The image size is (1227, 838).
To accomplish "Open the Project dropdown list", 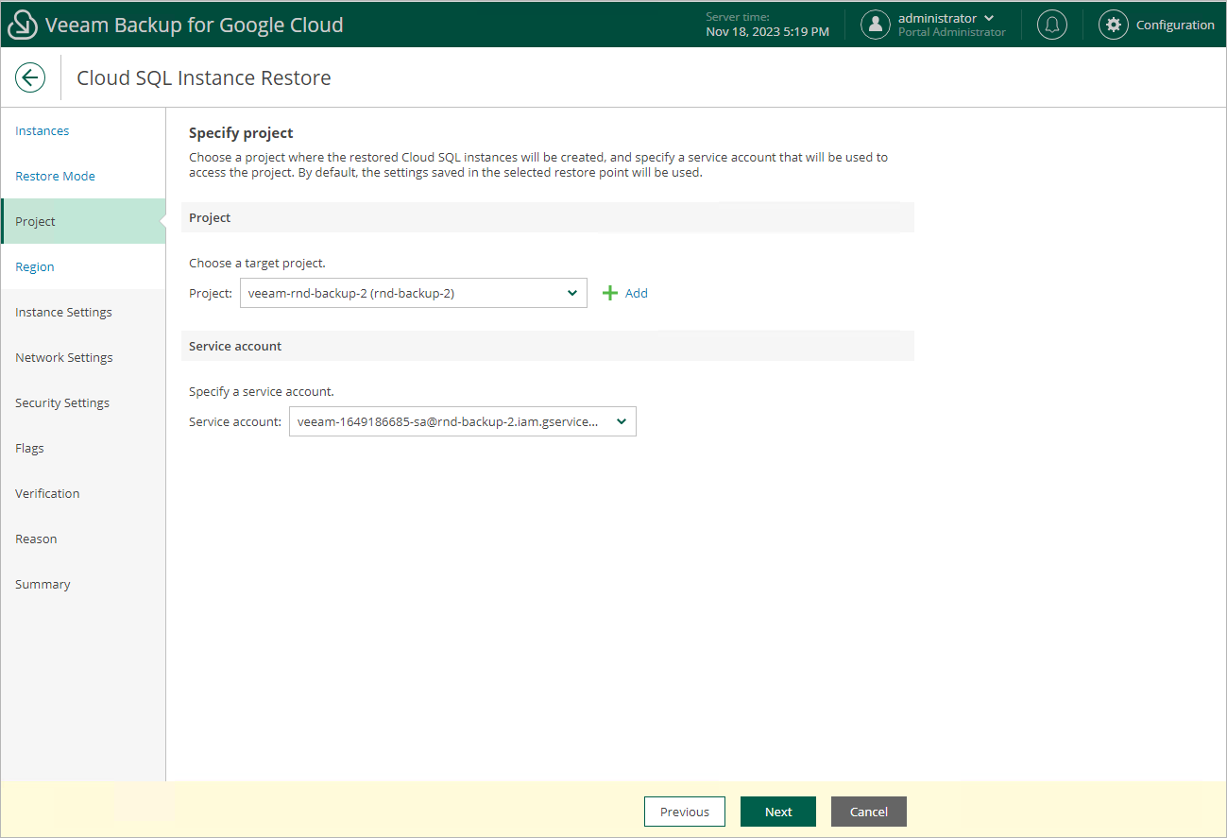I will pos(414,293).
